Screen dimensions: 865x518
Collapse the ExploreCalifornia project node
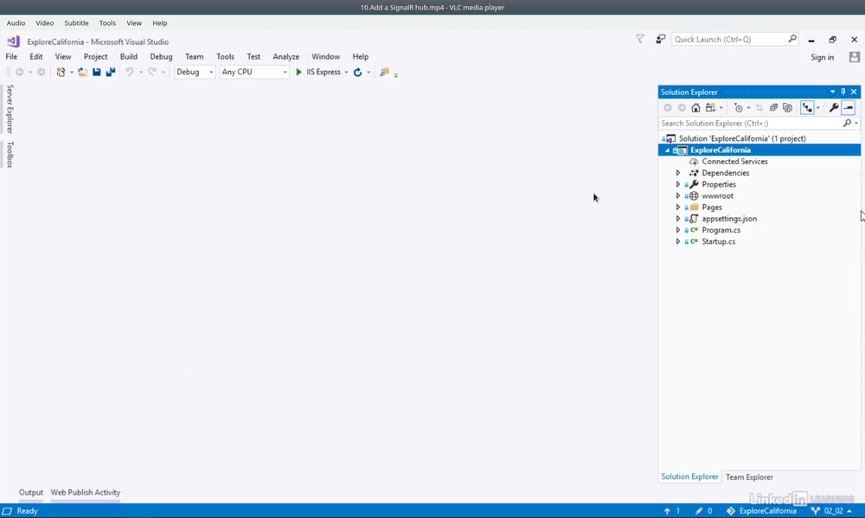[668, 150]
